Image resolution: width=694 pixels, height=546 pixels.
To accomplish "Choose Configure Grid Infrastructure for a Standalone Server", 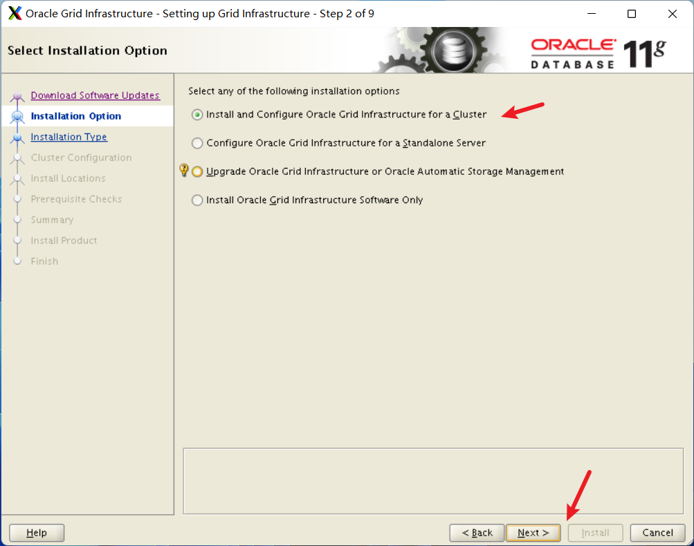I will click(x=197, y=143).
